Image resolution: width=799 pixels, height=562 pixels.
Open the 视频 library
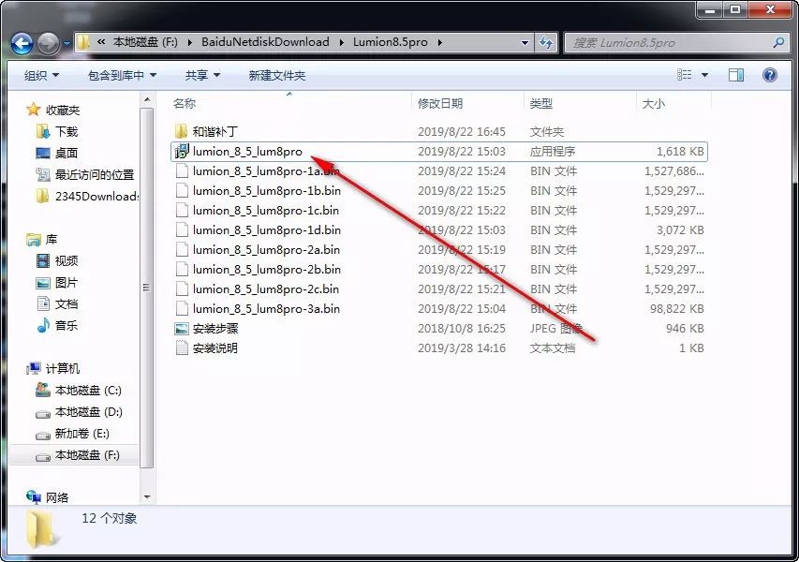[x=67, y=261]
